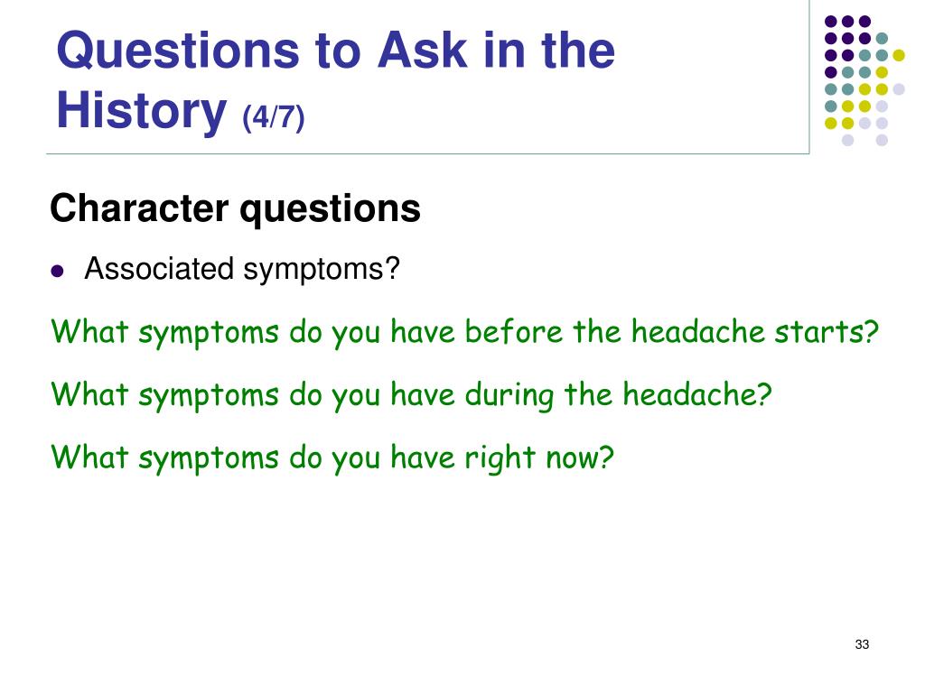Click the word 'before' in the green question

tap(514, 331)
